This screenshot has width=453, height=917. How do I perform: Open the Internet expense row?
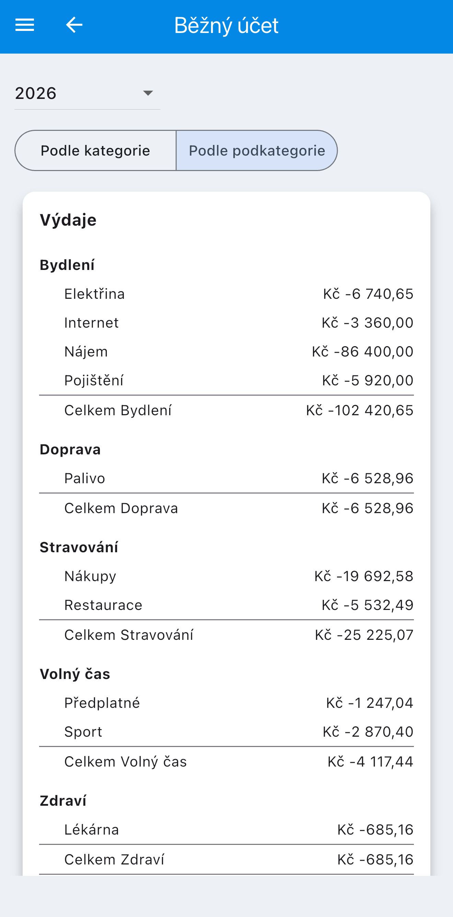coord(226,323)
